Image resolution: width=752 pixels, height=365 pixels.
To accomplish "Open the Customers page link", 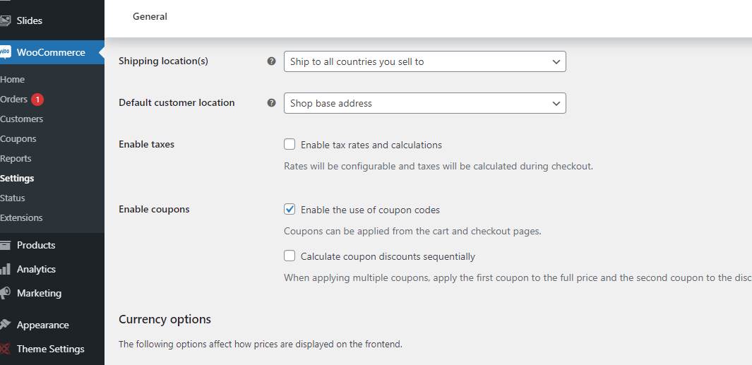I will click(22, 119).
